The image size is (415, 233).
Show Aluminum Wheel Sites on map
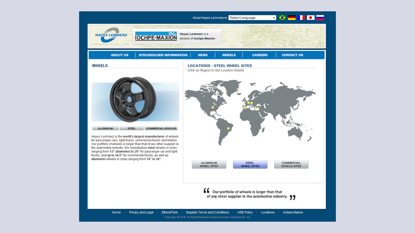point(209,165)
